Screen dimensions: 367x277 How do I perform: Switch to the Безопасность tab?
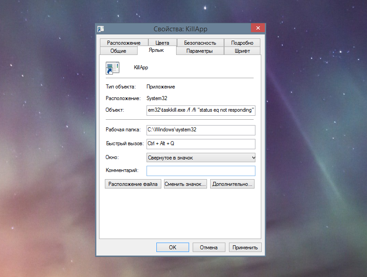click(x=200, y=43)
